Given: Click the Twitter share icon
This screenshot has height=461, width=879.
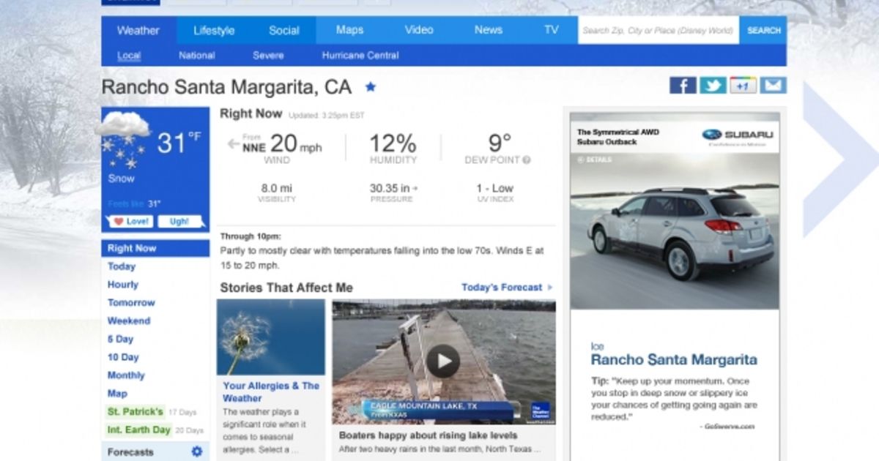Looking at the screenshot, I should coord(712,85).
